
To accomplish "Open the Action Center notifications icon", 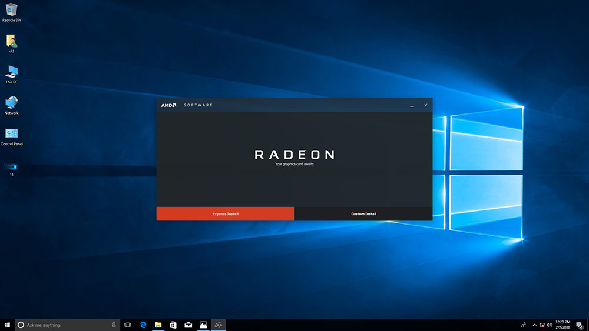I will [x=580, y=325].
